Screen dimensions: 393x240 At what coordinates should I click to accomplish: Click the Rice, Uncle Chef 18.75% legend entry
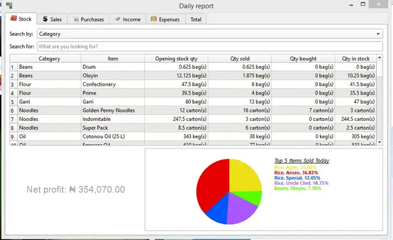pyautogui.click(x=302, y=183)
